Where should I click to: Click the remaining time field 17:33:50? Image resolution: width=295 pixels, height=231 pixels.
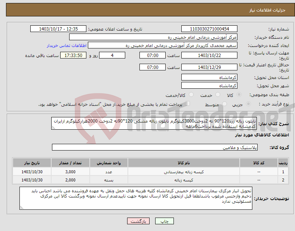[x=73, y=55]
